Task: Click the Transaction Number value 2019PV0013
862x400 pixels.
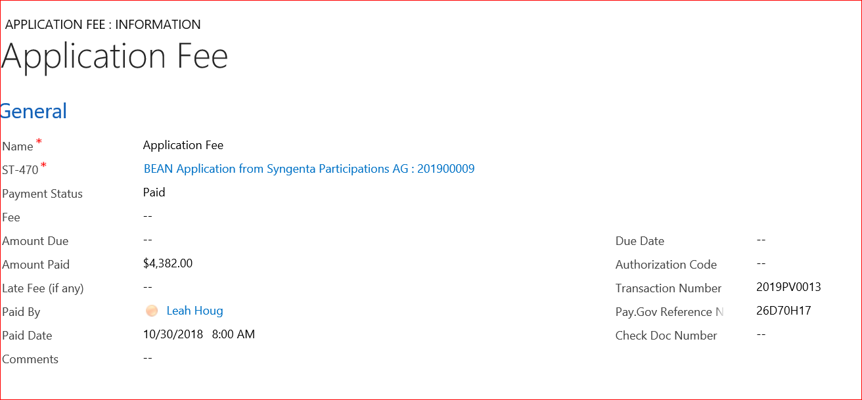Action: click(788, 287)
